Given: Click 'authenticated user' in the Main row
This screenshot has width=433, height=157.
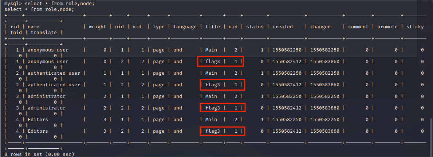Looking at the screenshot, I should pos(54,73).
